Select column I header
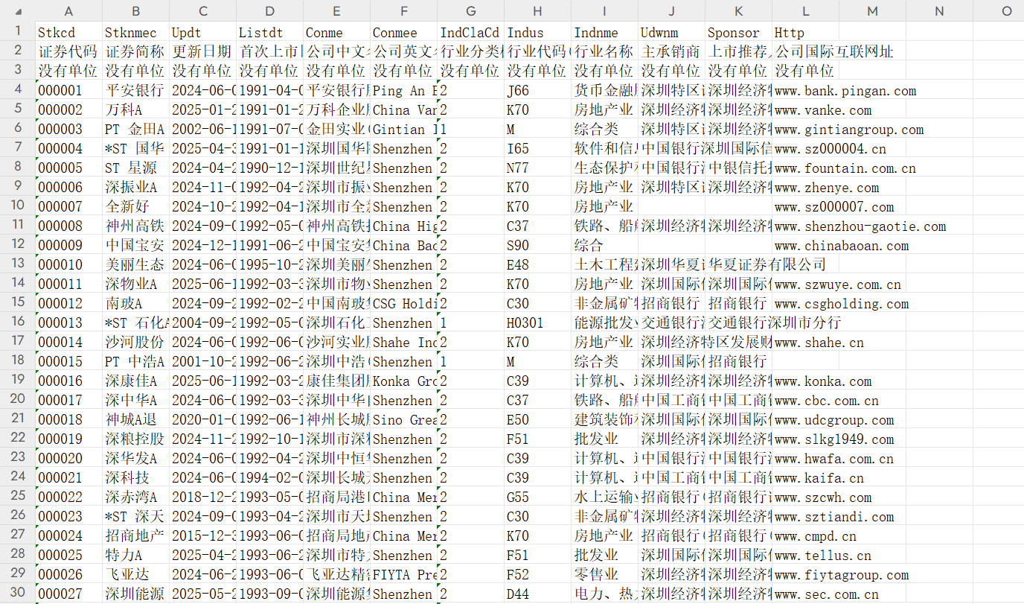 coord(605,11)
